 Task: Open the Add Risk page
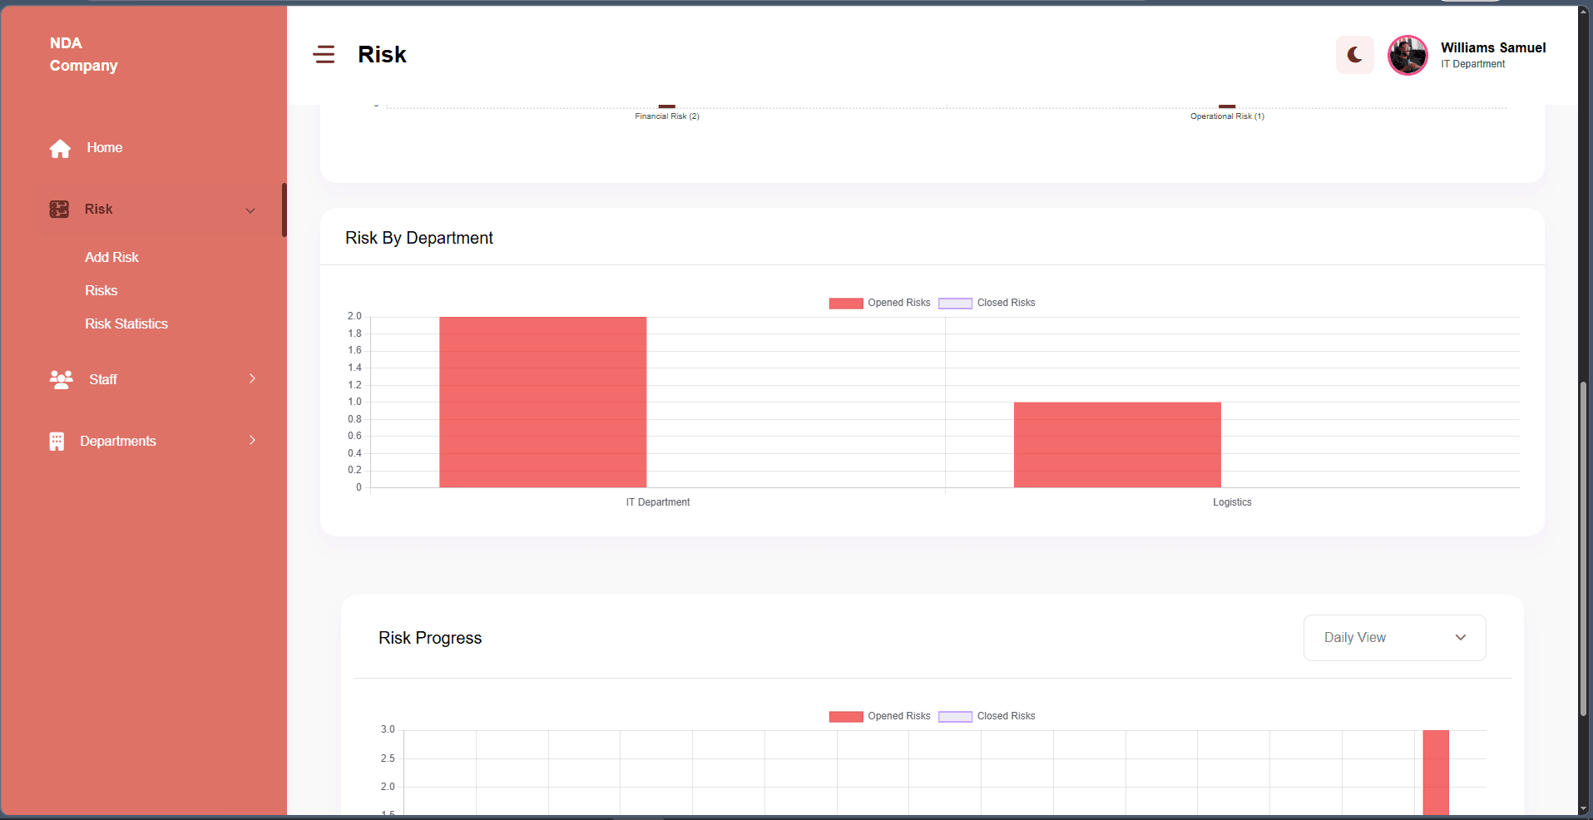coord(111,257)
